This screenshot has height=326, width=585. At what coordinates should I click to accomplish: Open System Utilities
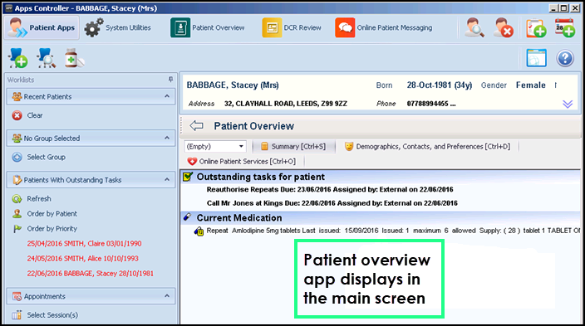117,27
